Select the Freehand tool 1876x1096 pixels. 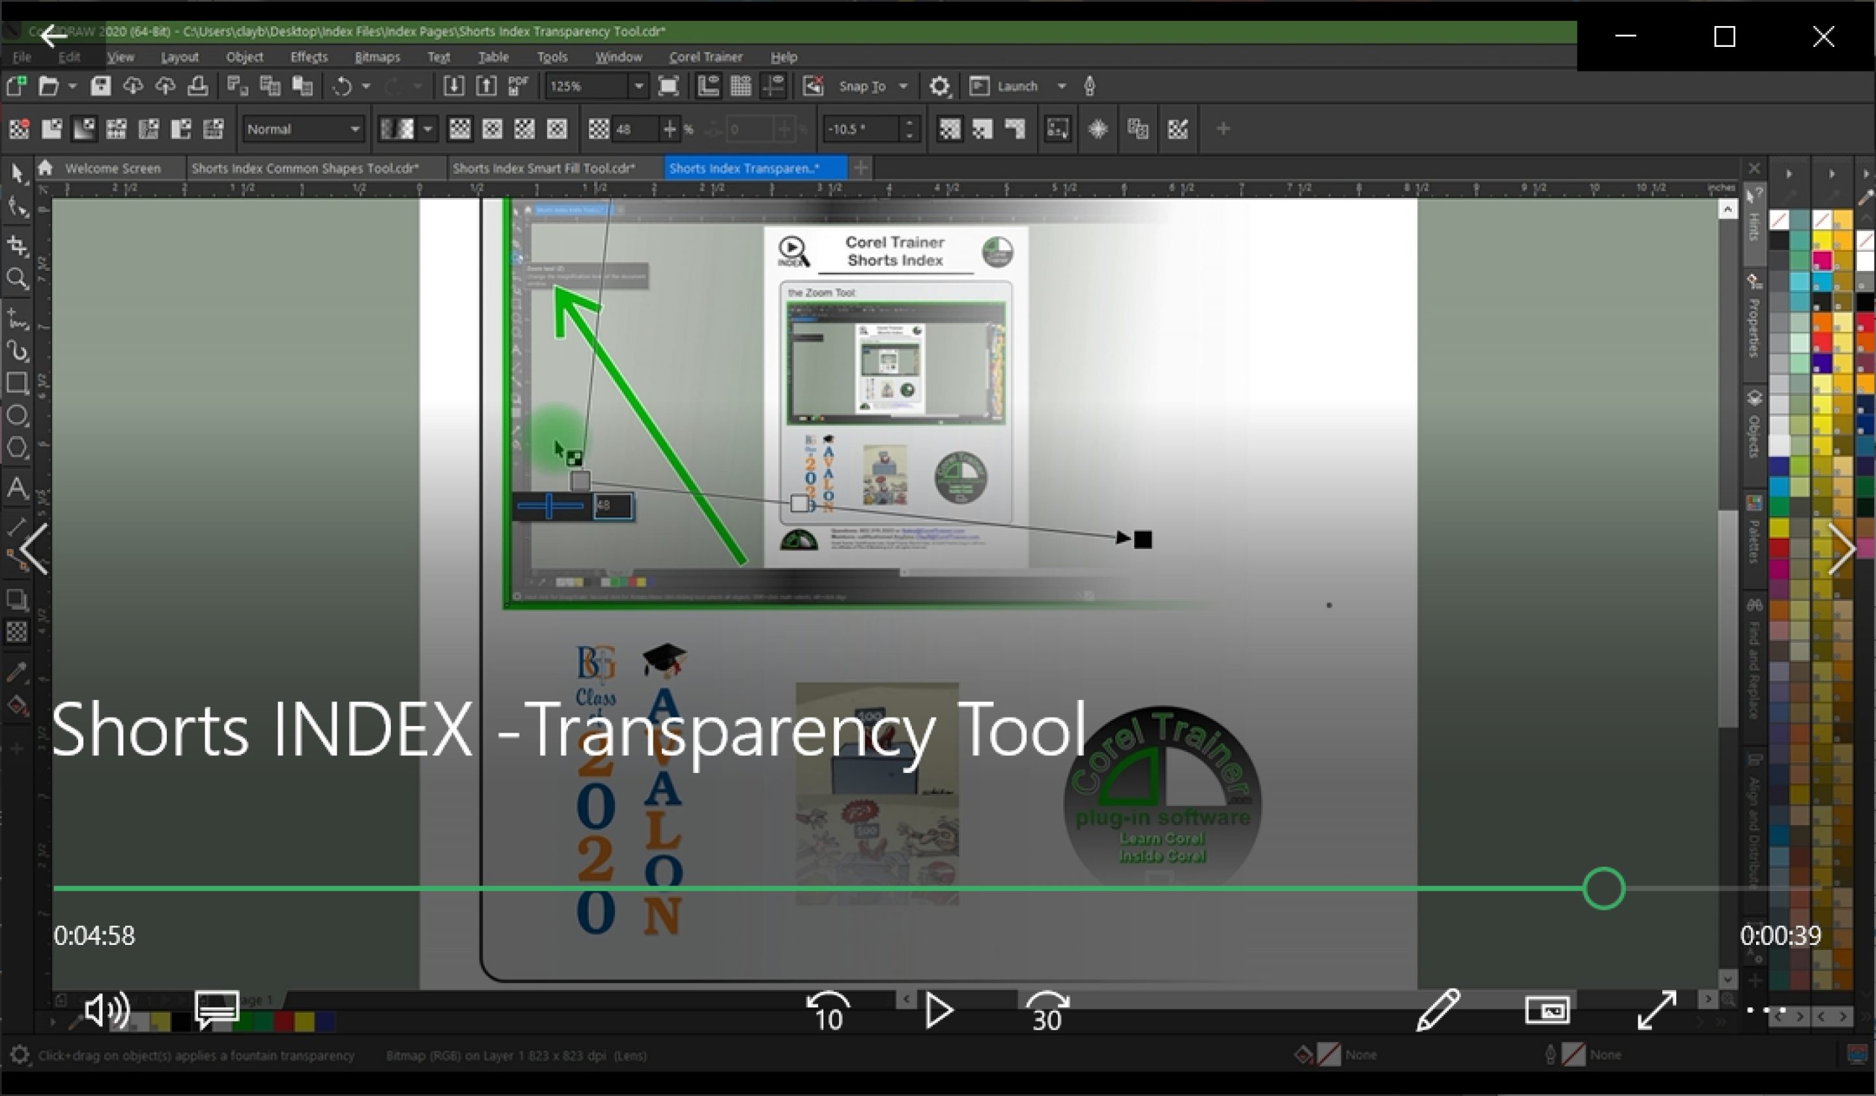[x=18, y=320]
